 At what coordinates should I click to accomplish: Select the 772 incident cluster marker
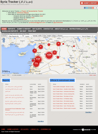coord(36,64)
